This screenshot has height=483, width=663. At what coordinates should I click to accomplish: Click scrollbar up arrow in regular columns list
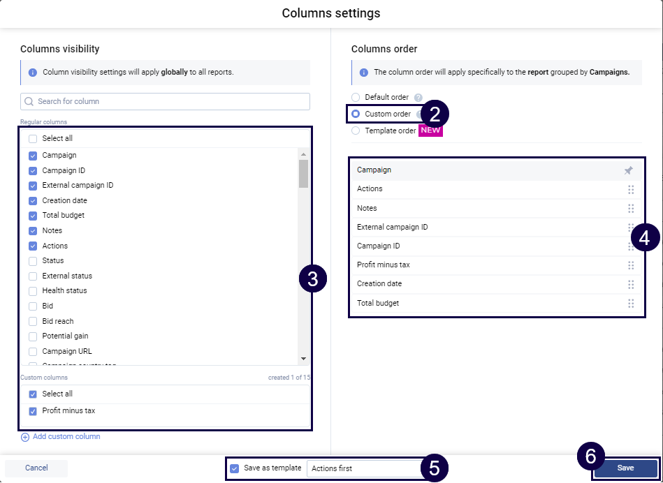[x=303, y=154]
